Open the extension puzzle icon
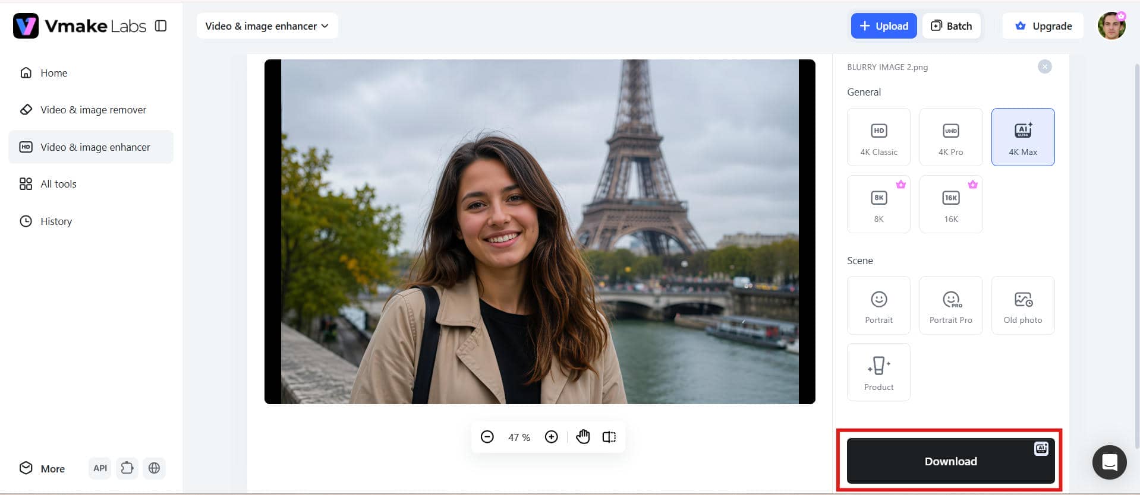This screenshot has width=1140, height=495. [127, 468]
